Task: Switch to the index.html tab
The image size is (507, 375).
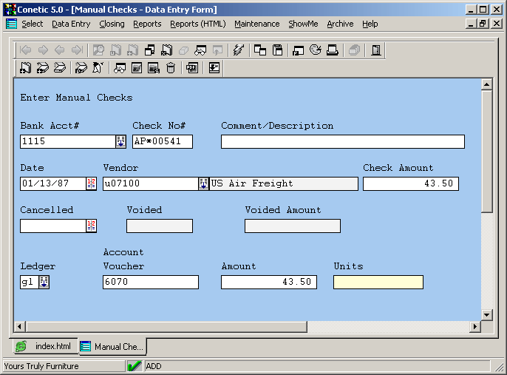Action: 46,346
